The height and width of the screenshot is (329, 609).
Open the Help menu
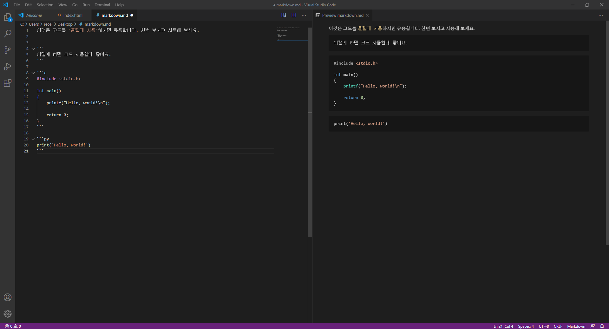tap(119, 5)
